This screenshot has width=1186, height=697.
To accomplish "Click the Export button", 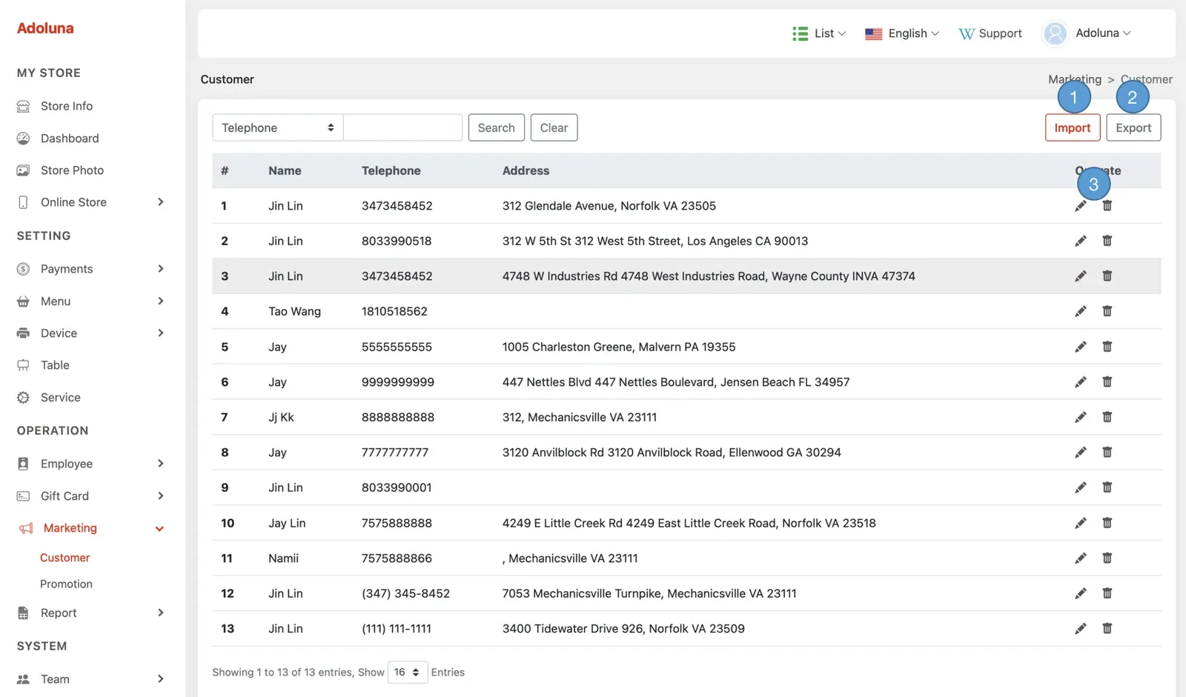I will (x=1133, y=127).
